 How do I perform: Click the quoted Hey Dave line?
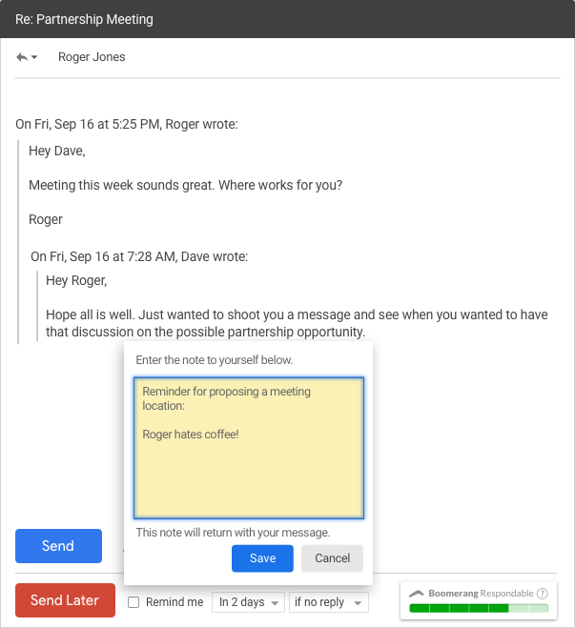[x=56, y=151]
